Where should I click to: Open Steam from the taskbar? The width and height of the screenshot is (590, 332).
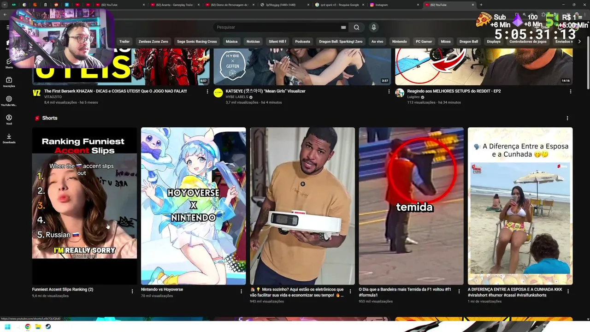pyautogui.click(x=48, y=326)
